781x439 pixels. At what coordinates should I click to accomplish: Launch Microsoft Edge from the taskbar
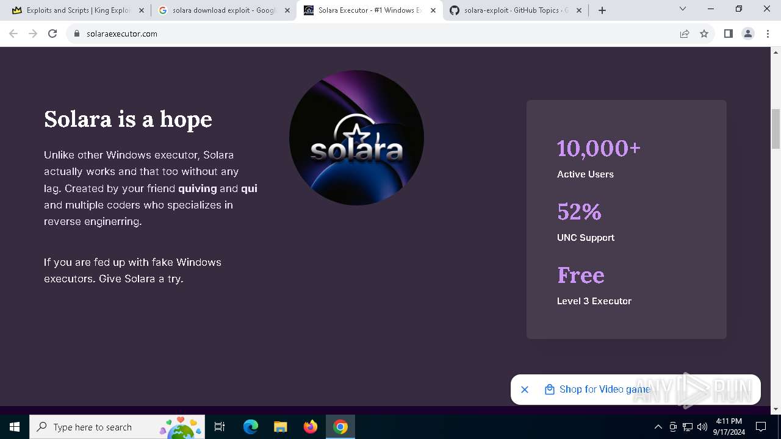coord(250,427)
